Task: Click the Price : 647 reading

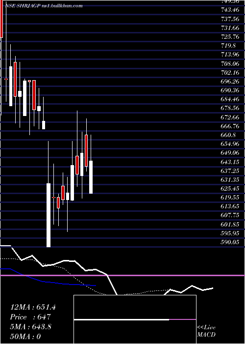Action: [30, 317]
